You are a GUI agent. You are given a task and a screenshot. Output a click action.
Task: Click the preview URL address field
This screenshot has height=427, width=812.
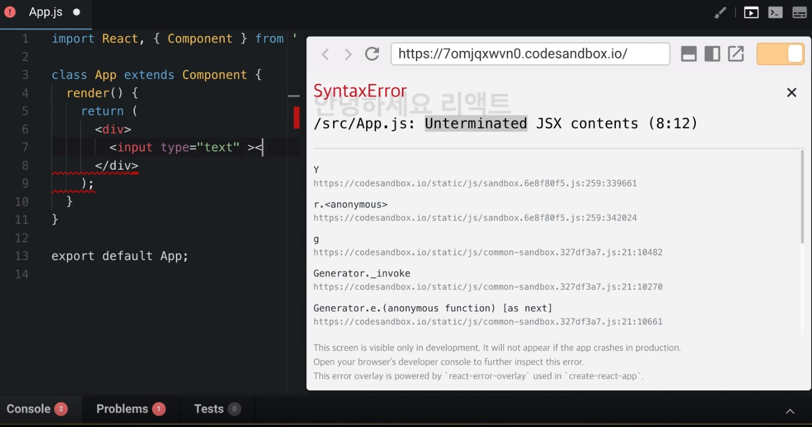pos(530,54)
